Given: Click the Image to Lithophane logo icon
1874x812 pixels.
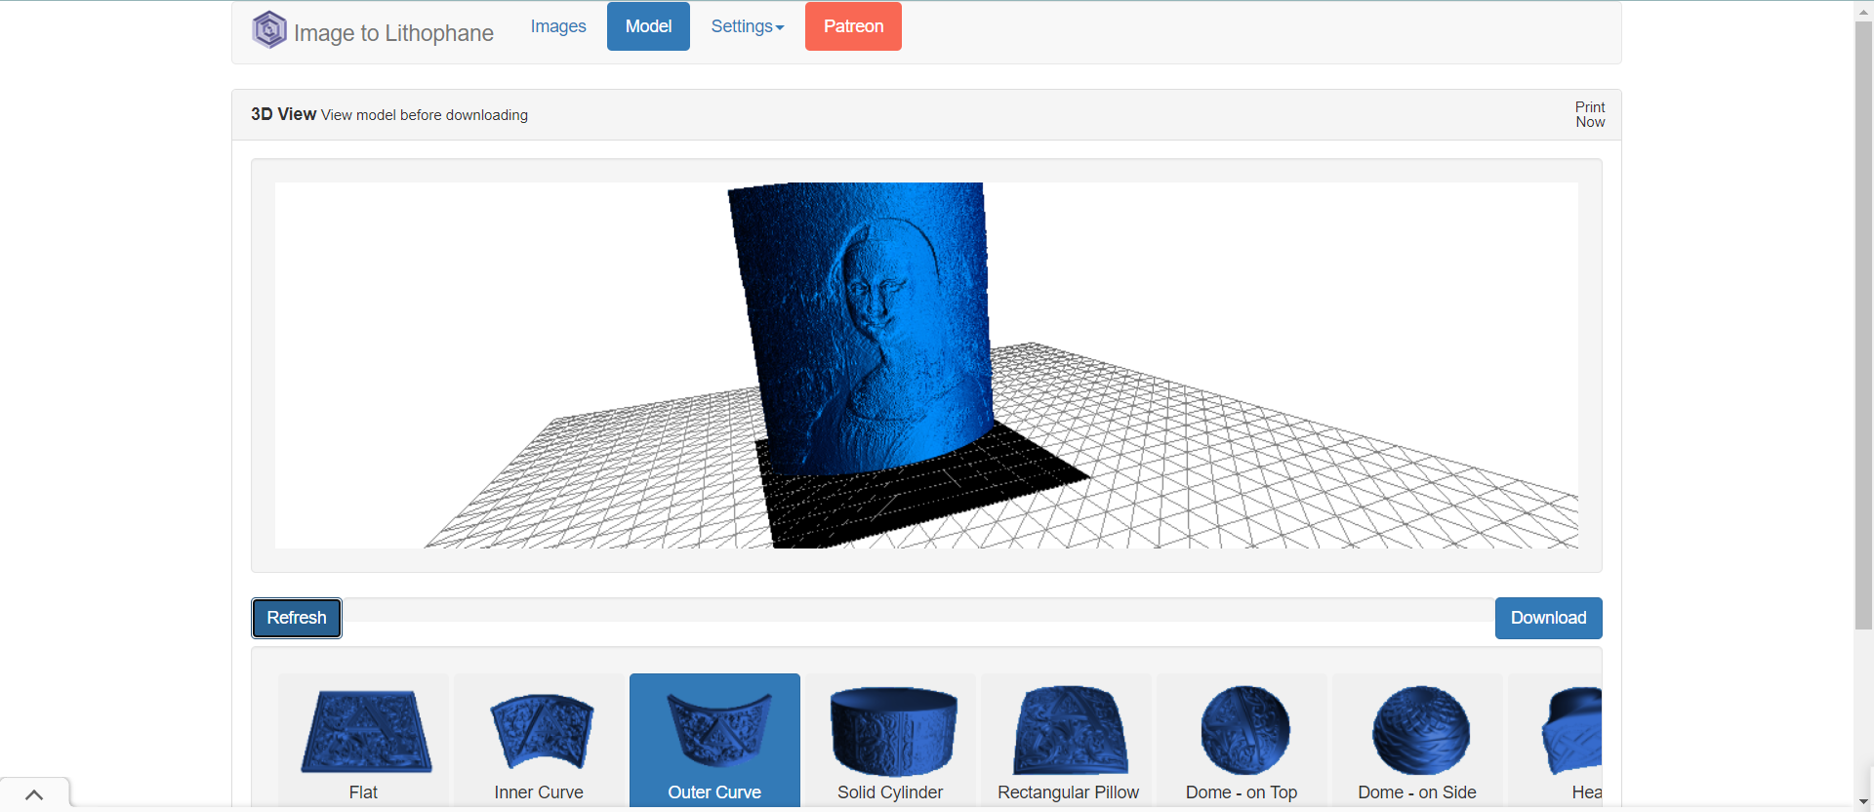Looking at the screenshot, I should click(x=269, y=29).
